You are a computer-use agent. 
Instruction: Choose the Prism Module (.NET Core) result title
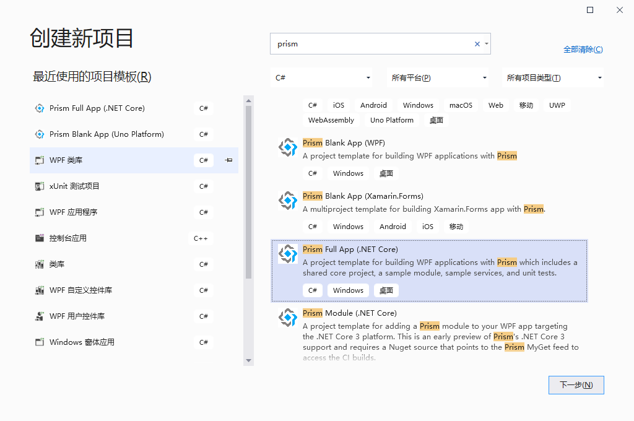click(x=350, y=313)
